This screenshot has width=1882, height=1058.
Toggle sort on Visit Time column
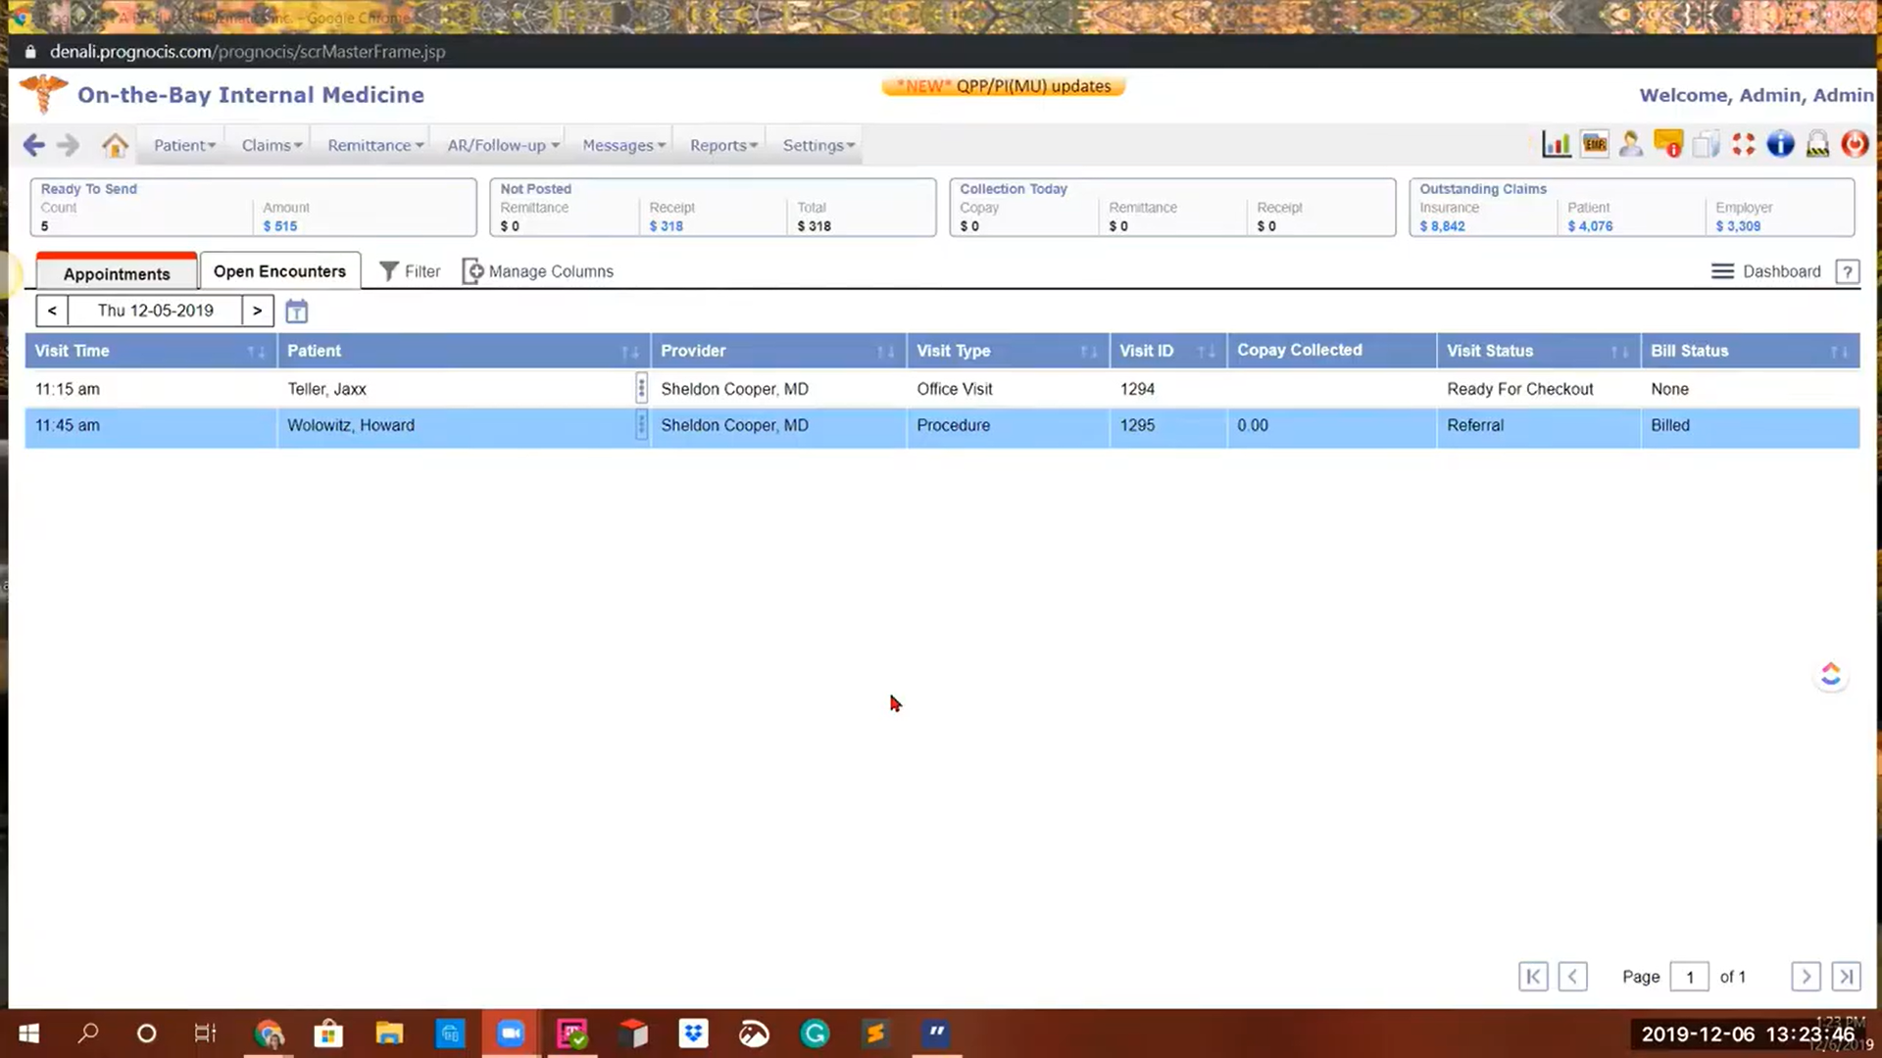tap(256, 352)
